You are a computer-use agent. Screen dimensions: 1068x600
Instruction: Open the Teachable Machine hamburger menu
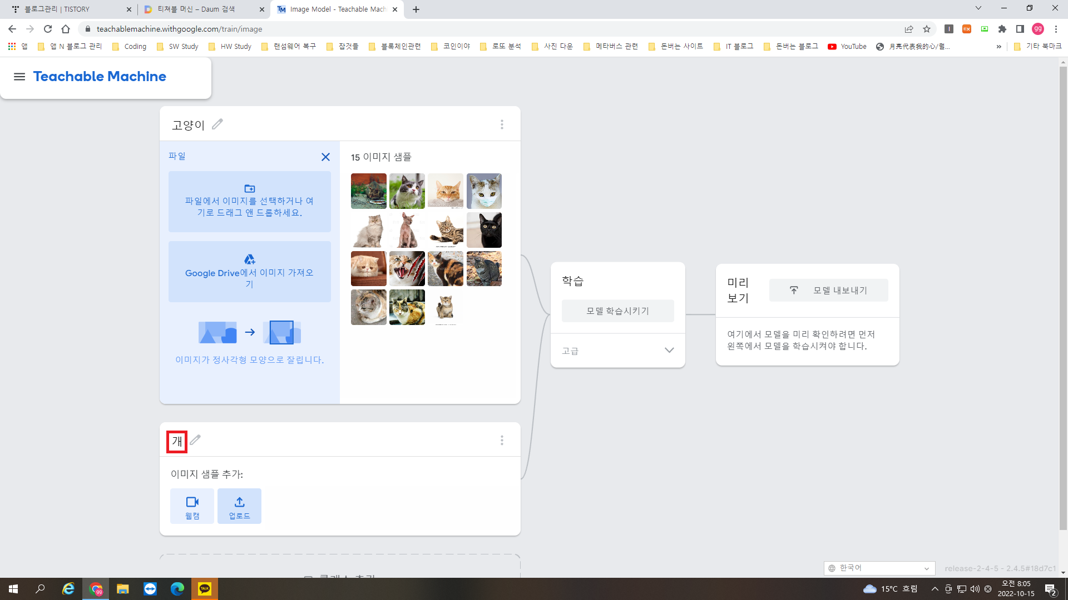click(x=19, y=77)
